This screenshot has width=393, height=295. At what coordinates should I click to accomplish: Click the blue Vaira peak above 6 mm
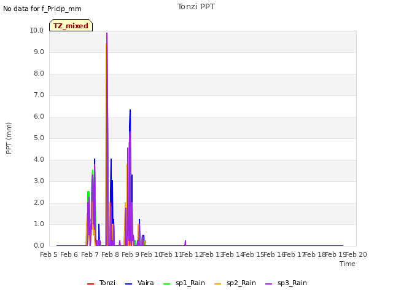pos(130,111)
